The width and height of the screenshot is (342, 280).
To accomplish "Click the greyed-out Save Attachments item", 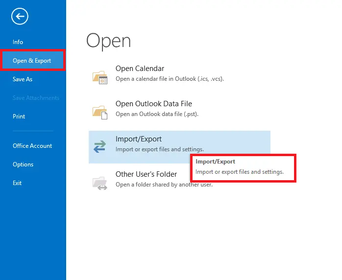I will tap(36, 98).
